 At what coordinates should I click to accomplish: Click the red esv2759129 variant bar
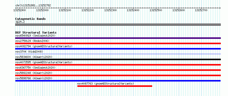(118, 43)
